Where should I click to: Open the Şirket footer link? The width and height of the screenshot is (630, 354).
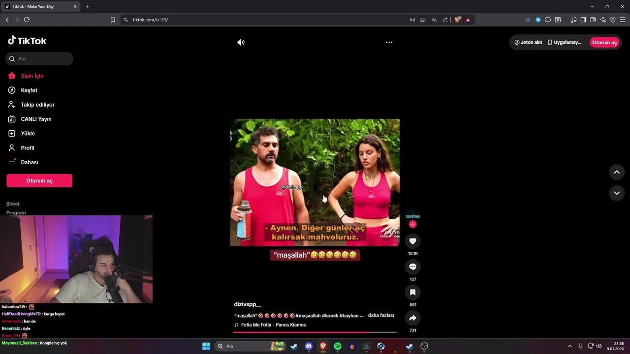(x=13, y=204)
